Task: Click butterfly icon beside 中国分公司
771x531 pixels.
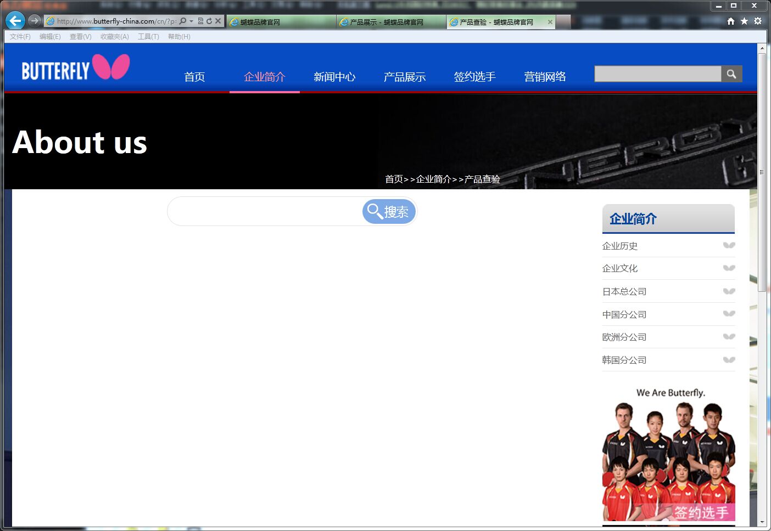Action: pos(729,314)
